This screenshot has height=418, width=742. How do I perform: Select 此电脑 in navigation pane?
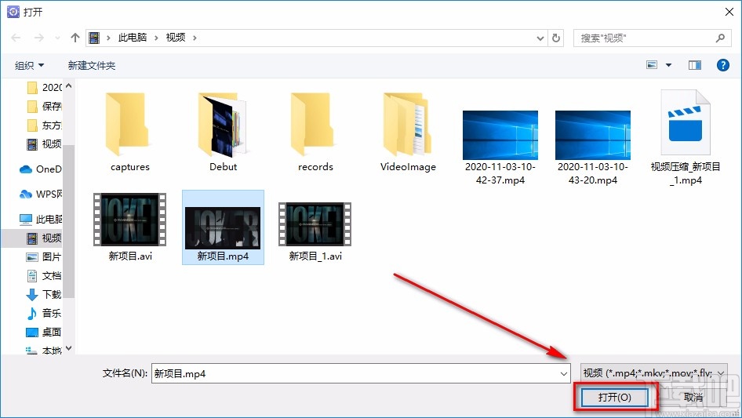(x=41, y=219)
